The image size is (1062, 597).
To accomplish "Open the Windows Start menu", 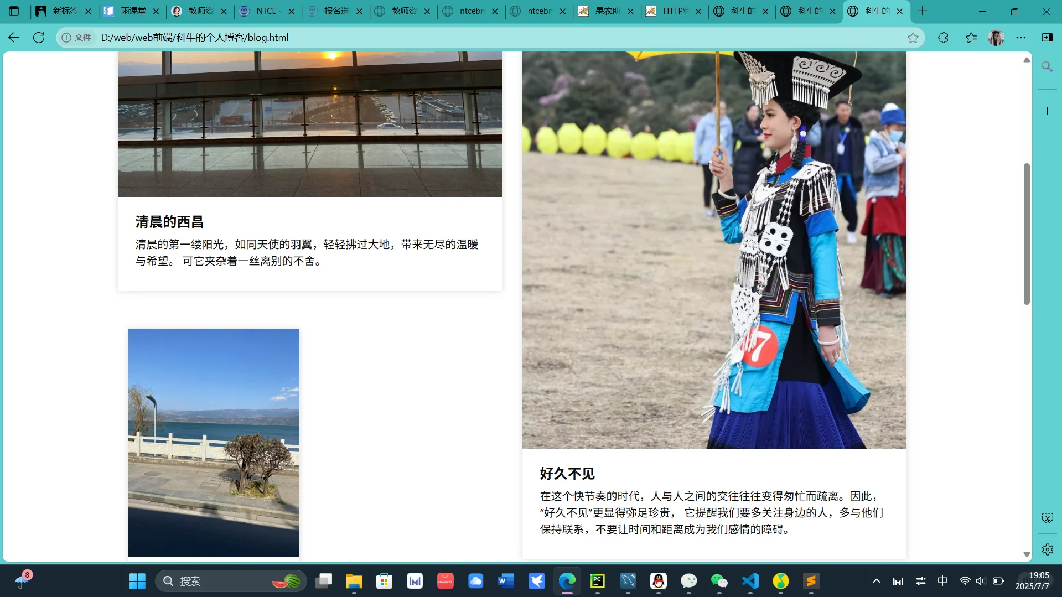I will (137, 581).
